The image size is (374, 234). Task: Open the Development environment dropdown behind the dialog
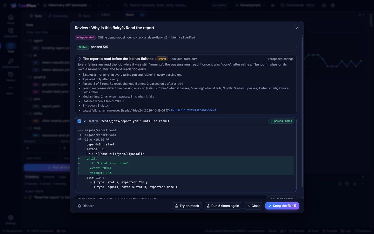point(250,5)
